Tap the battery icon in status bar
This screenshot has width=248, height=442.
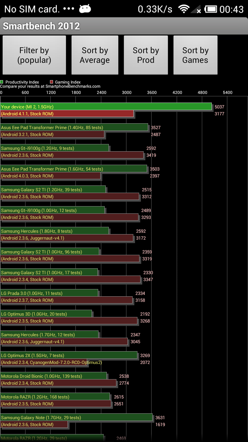click(211, 9)
